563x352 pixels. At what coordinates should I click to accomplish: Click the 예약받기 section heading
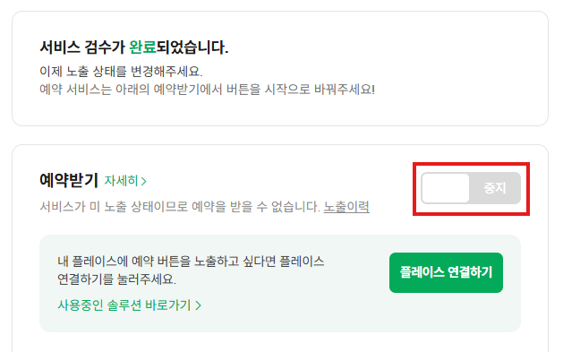click(x=69, y=180)
